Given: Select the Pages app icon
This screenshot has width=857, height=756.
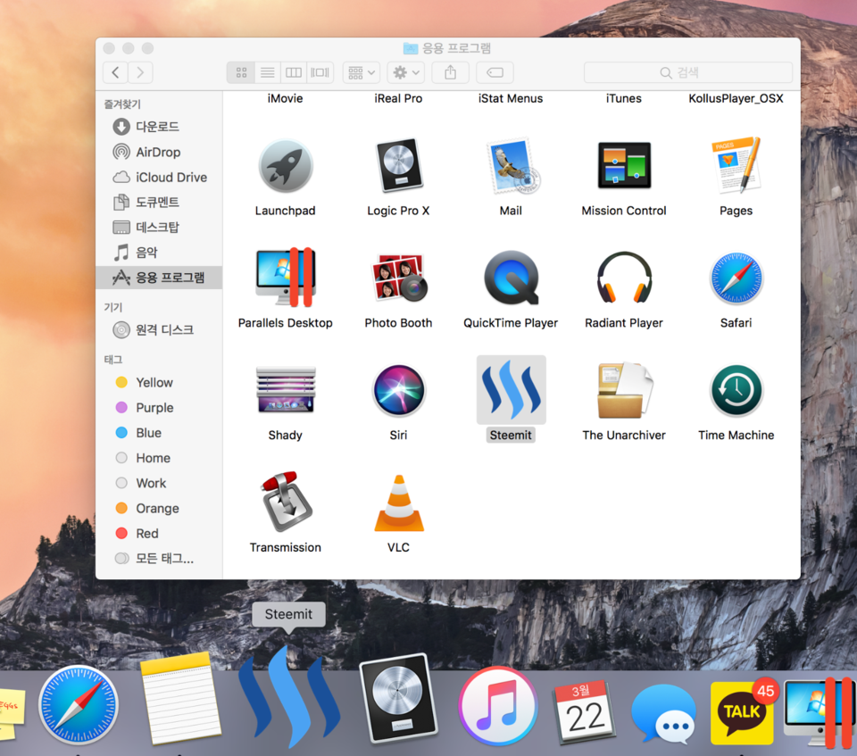Looking at the screenshot, I should [736, 165].
